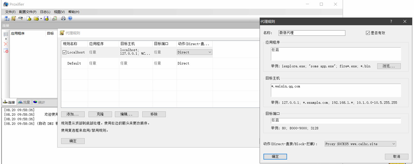Click the log line containing (自动 DNS

(x=31, y=124)
